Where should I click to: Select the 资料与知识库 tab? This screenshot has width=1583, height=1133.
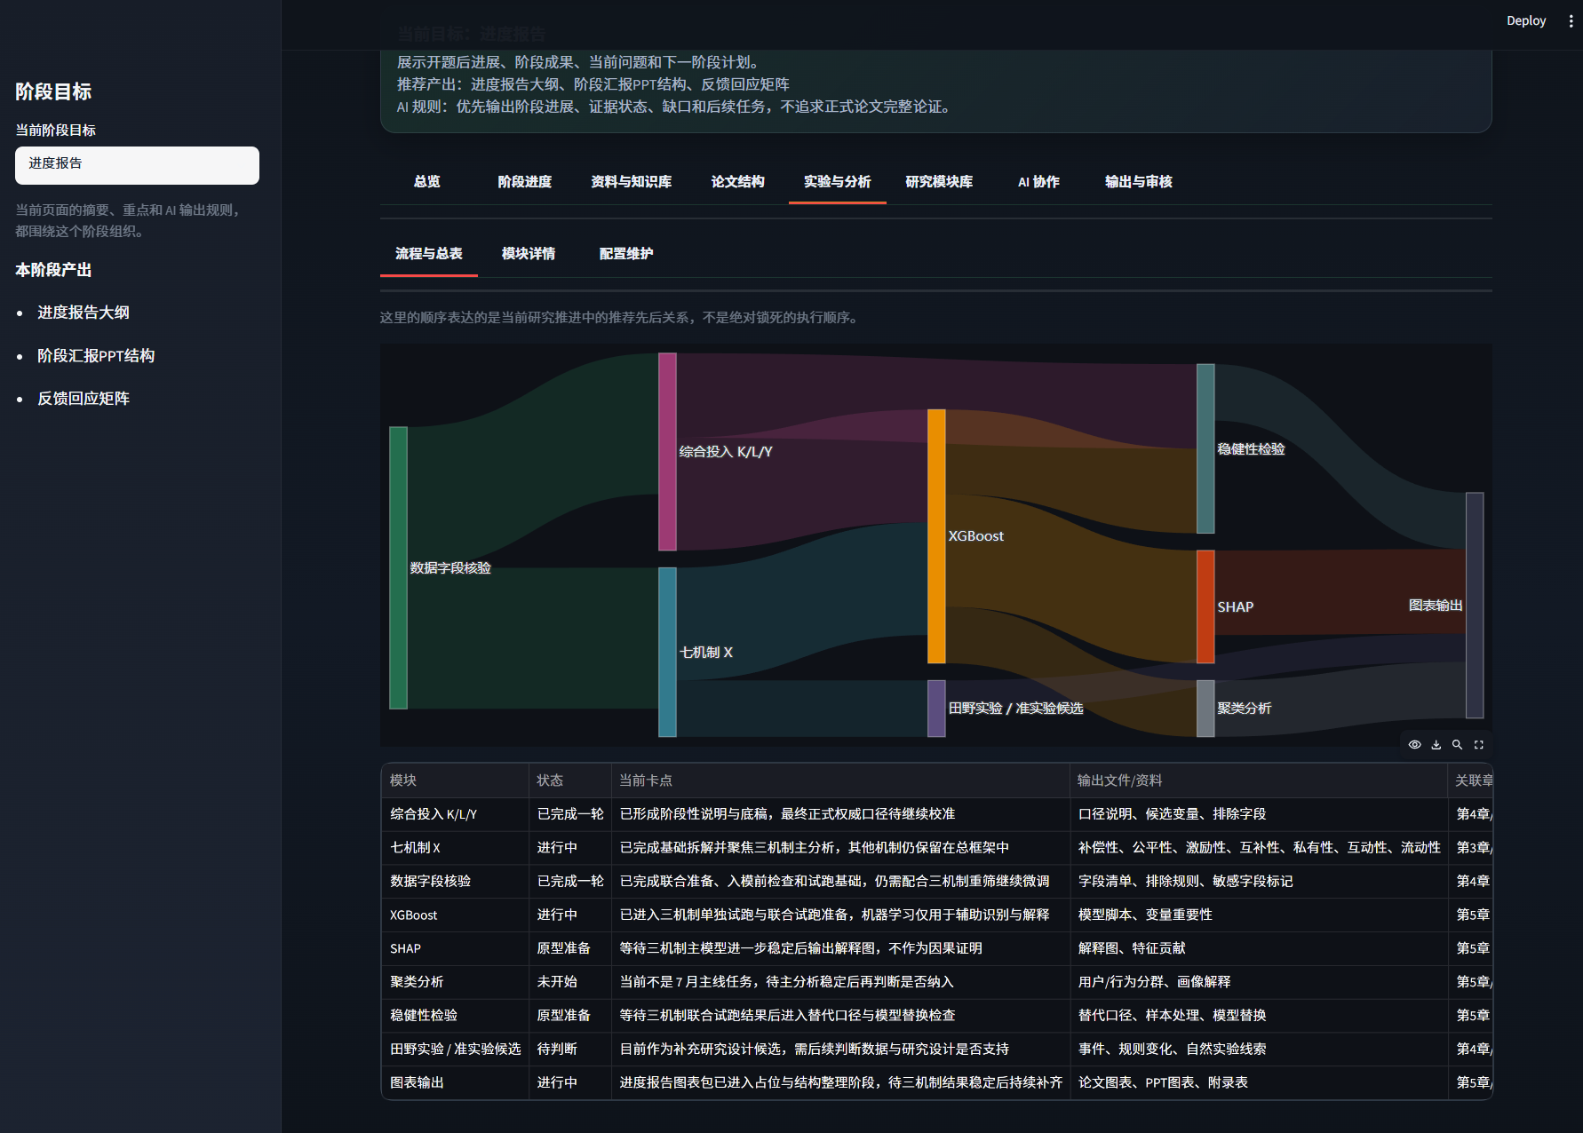[x=632, y=181]
